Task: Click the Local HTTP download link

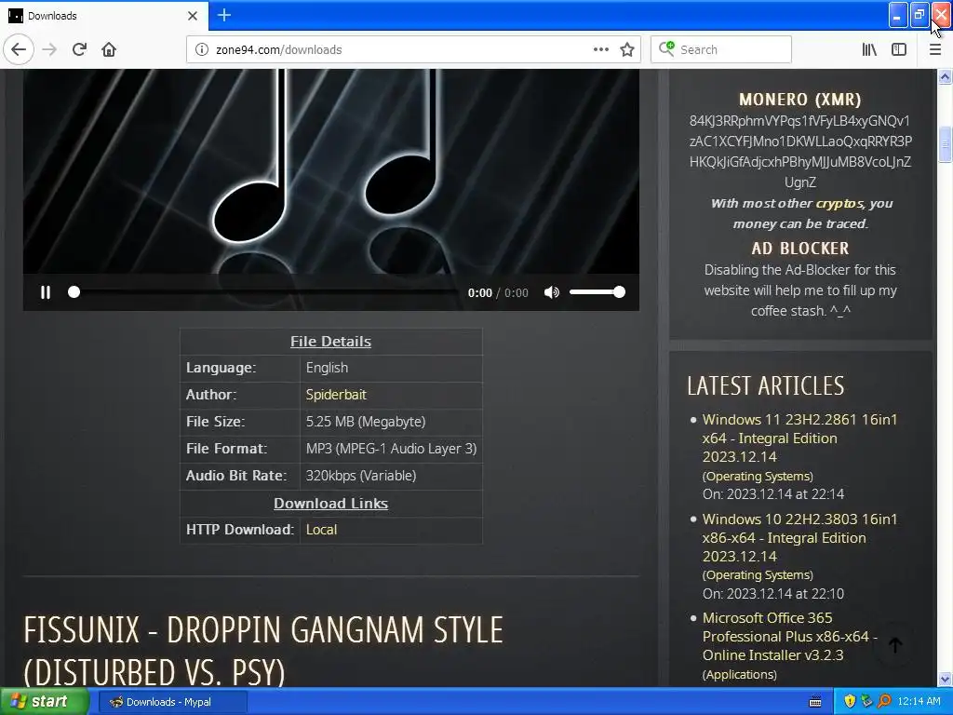Action: 321,530
